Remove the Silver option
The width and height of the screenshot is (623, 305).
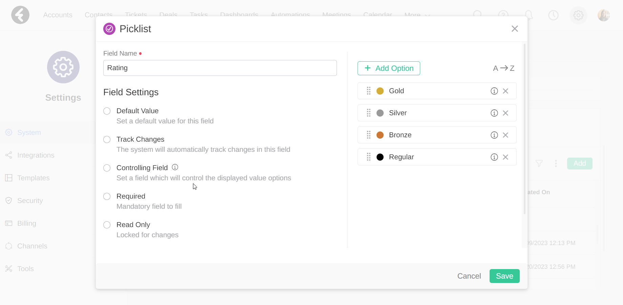(x=506, y=113)
